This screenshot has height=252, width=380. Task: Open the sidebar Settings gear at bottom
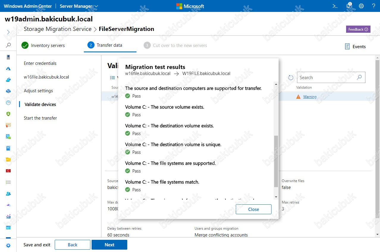(8, 245)
